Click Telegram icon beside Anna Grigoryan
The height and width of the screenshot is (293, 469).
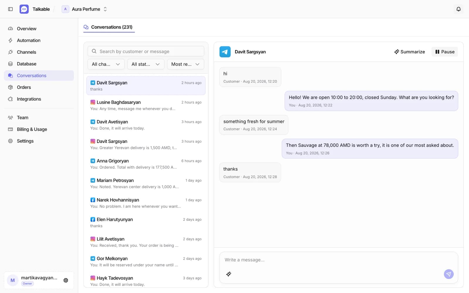click(x=93, y=161)
